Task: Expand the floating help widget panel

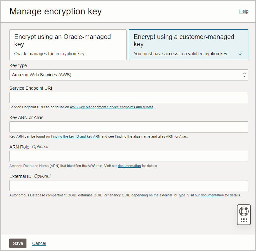Action: point(244,215)
